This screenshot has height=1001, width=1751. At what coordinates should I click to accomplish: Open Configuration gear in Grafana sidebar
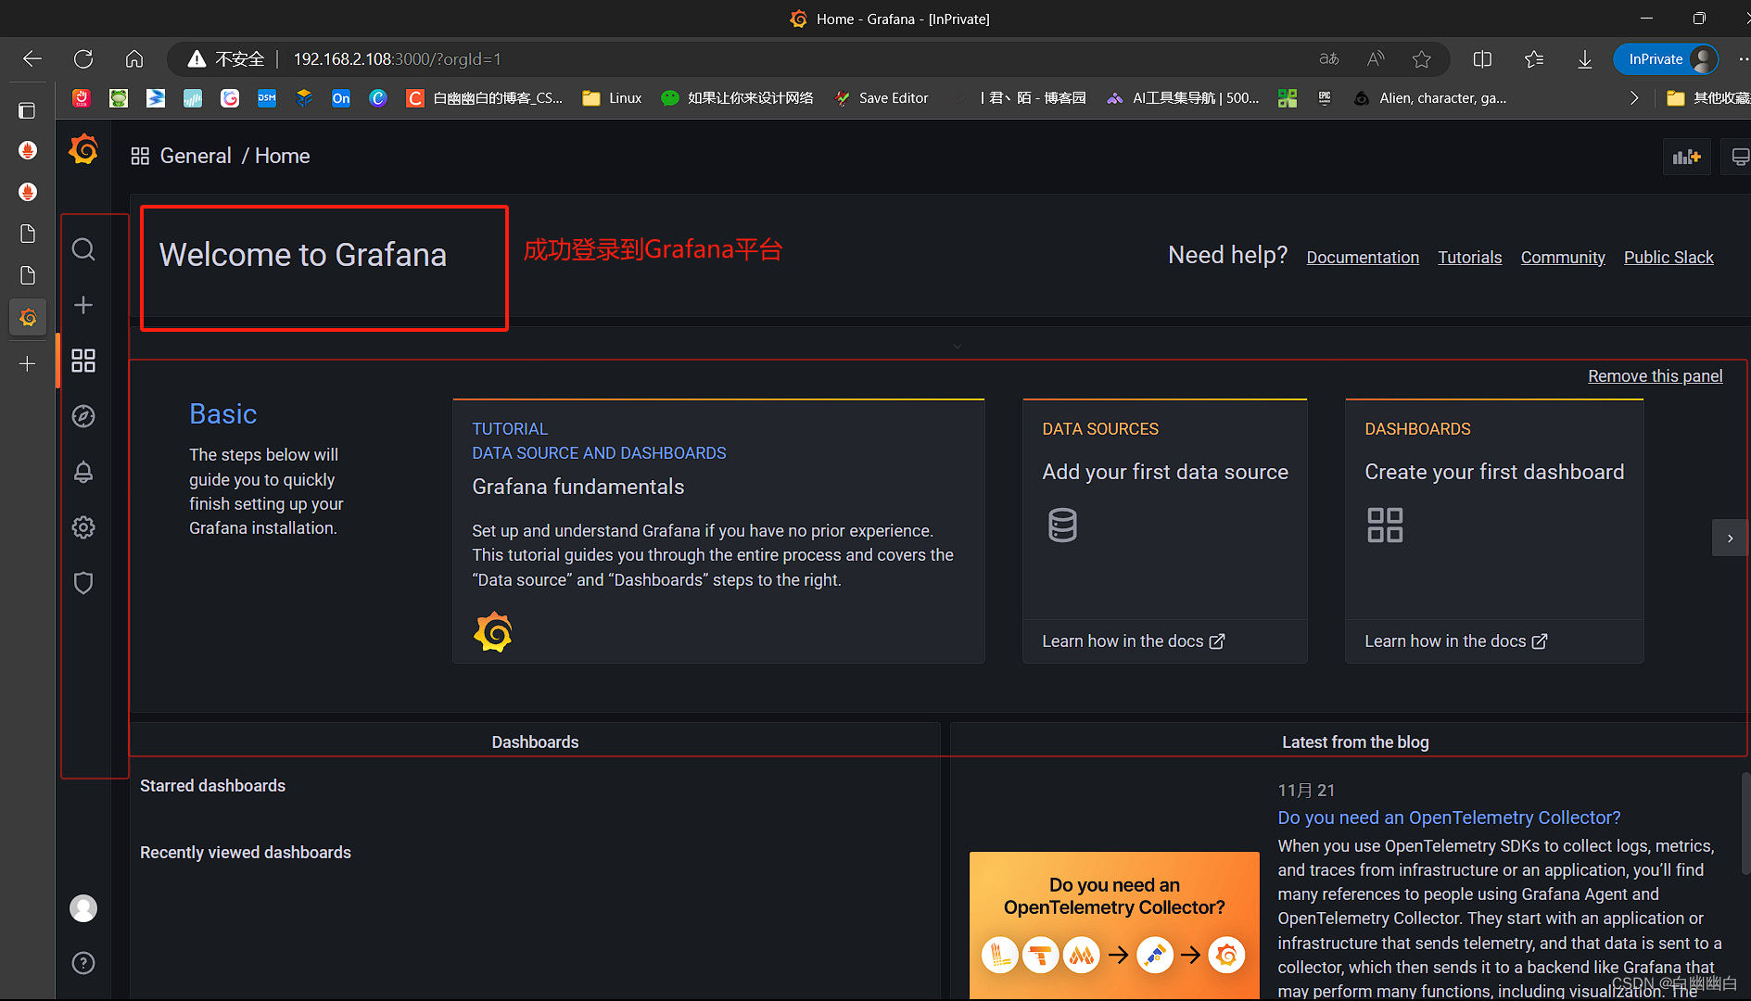(83, 527)
